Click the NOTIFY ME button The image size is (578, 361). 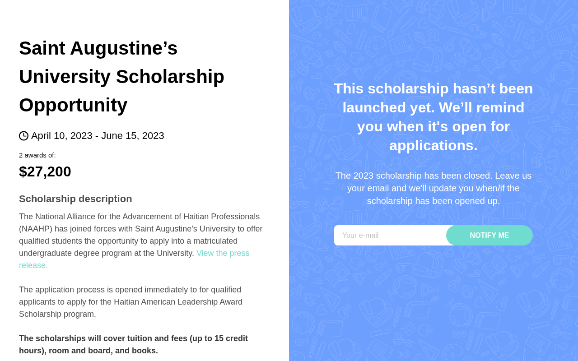(x=489, y=235)
